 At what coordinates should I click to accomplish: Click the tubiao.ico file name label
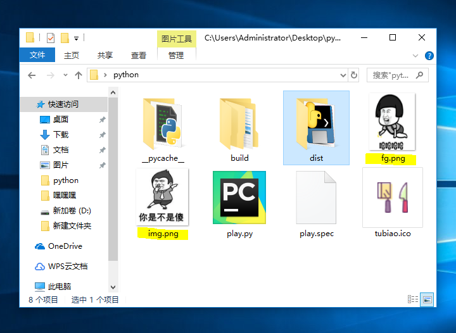(x=393, y=234)
